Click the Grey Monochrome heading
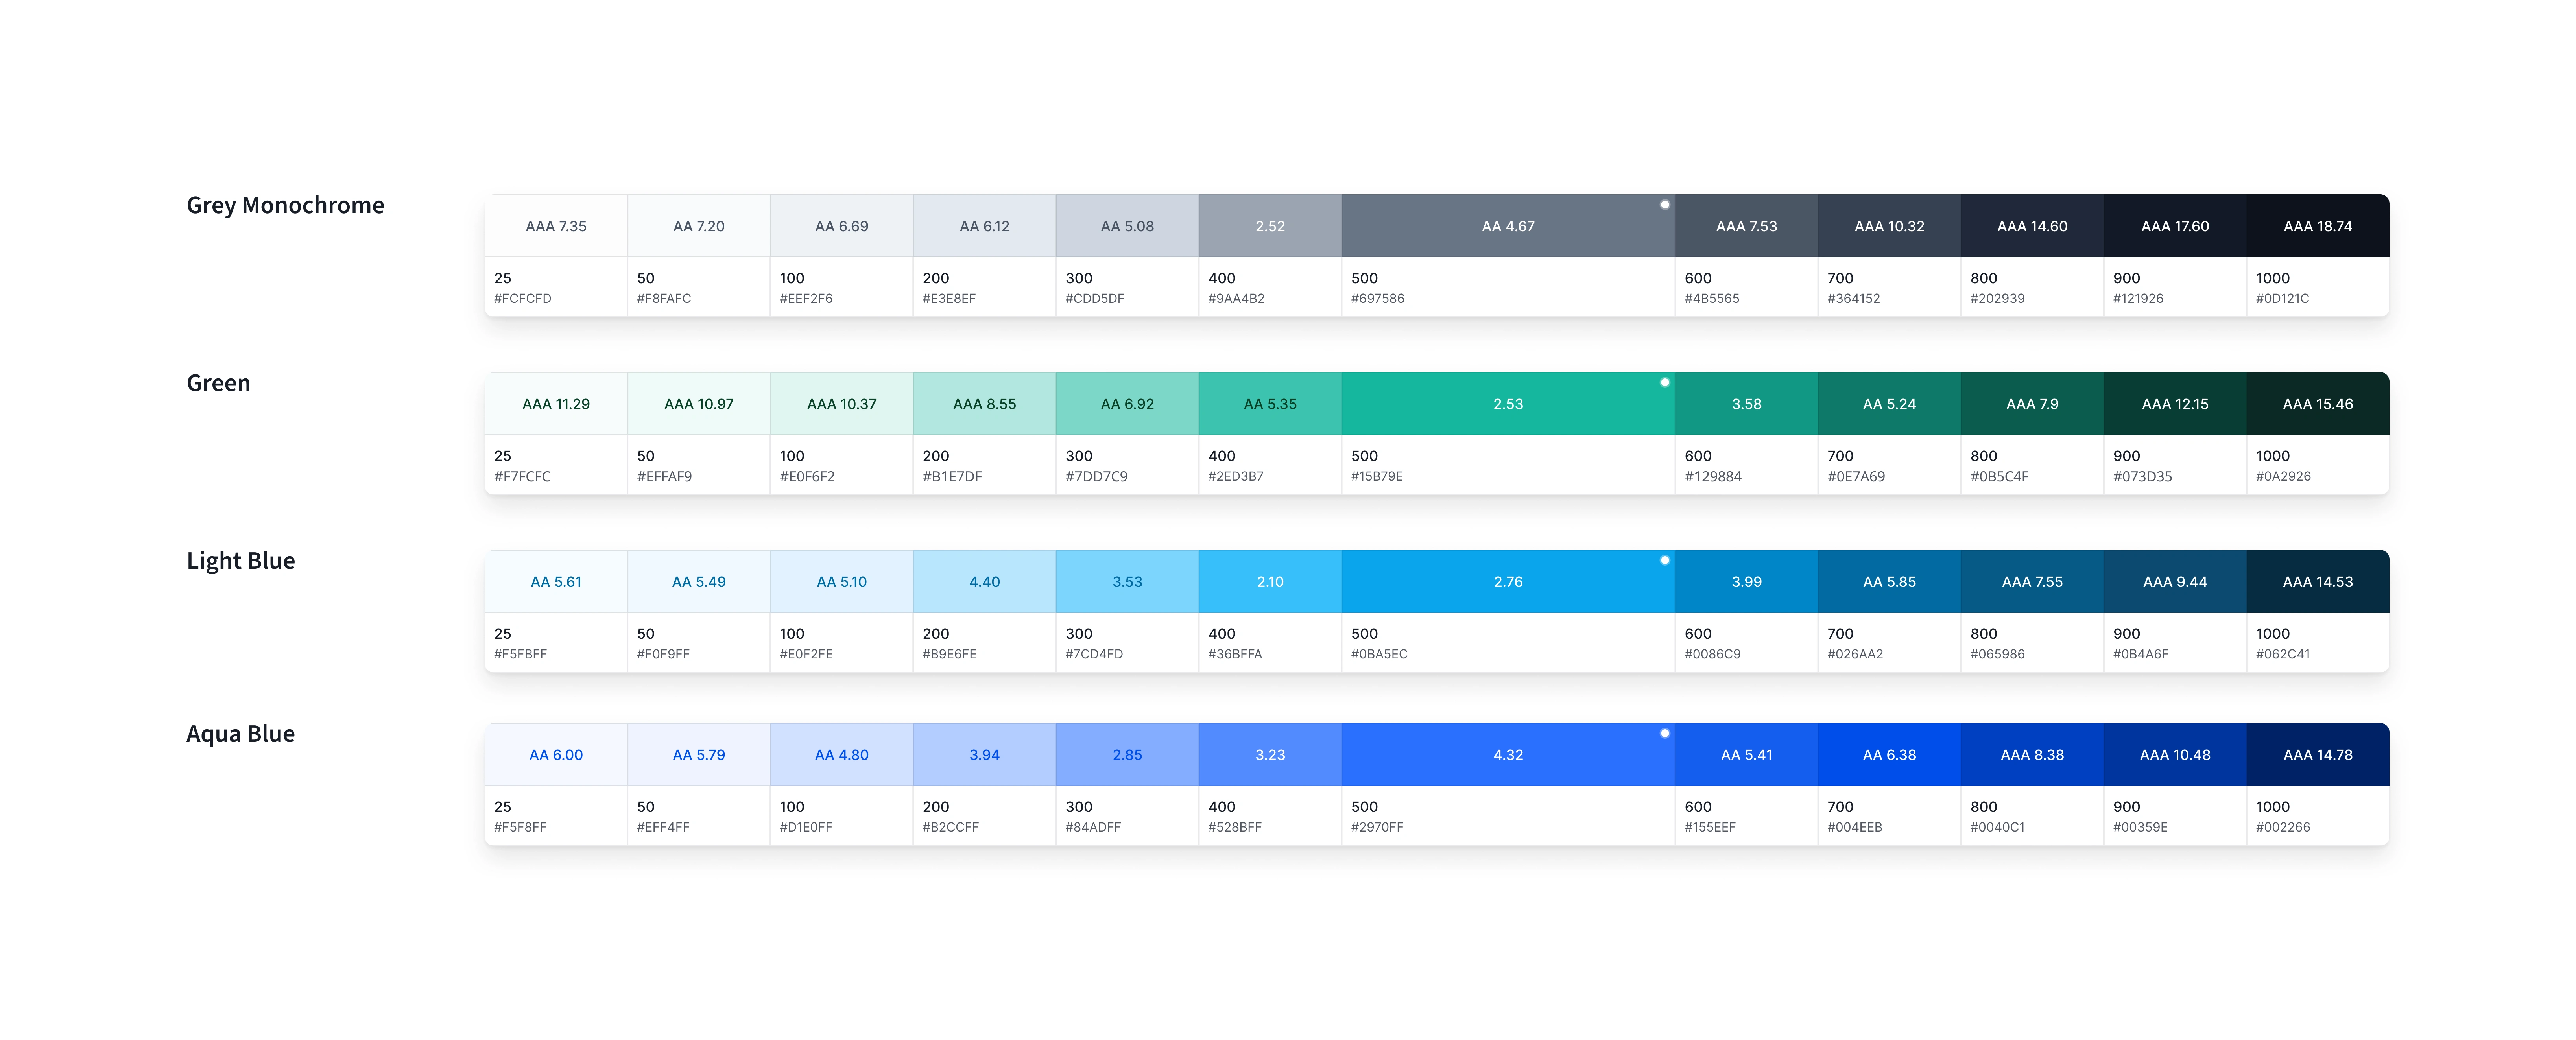 [285, 205]
